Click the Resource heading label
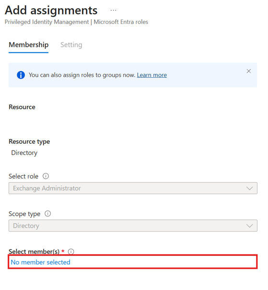The height and width of the screenshot is (290, 268). pos(22,107)
